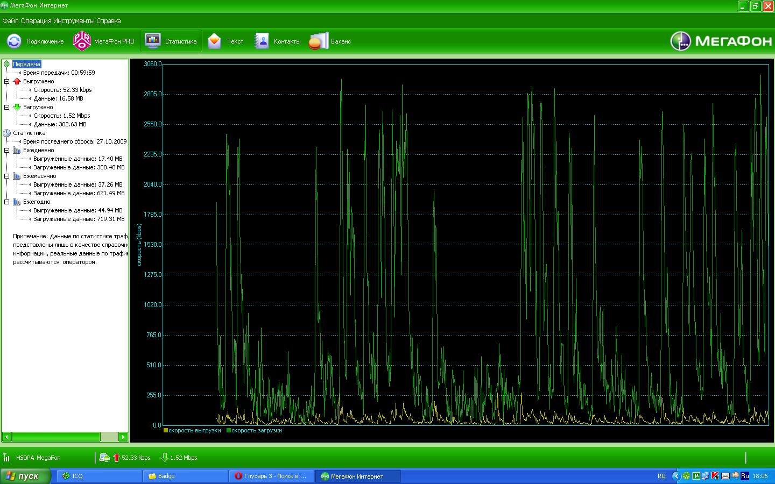Open the МегаФон PRO toolbar icon
775x484 pixels.
[82, 41]
